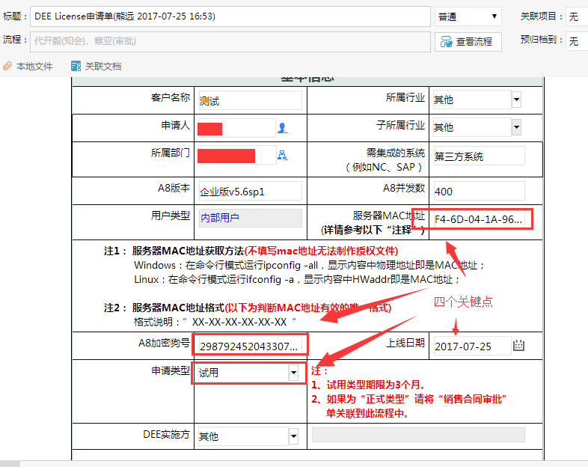Click the 关联文档 text link

point(103,67)
